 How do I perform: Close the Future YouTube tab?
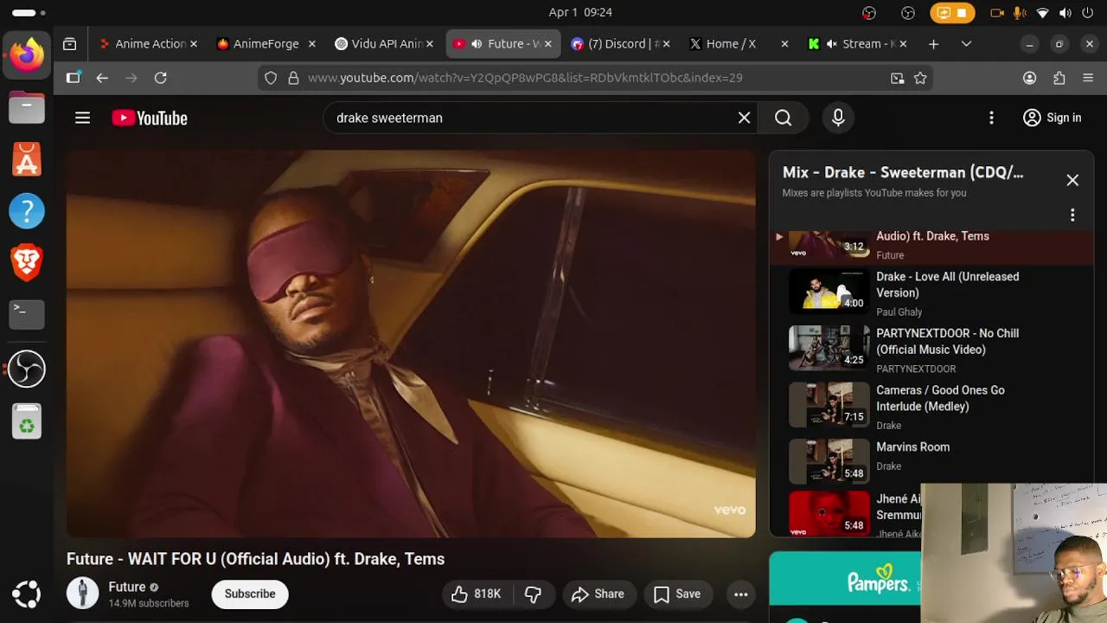tap(547, 44)
